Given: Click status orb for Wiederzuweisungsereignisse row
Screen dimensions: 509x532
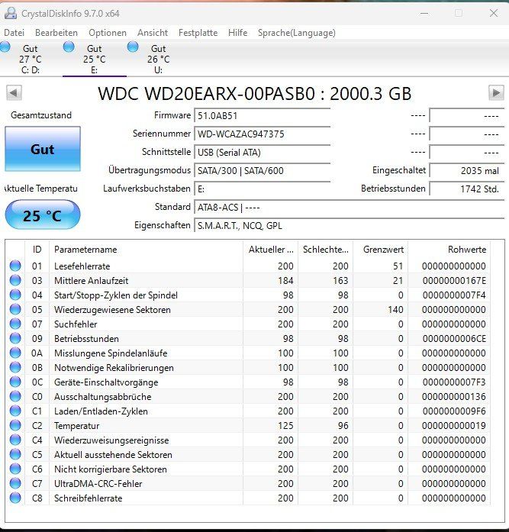Looking at the screenshot, I should pyautogui.click(x=15, y=440).
